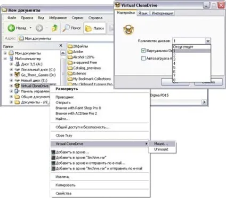The height and width of the screenshot is (198, 226).
Task: Click the WinRAR icon beside Добавить в архив "Archive.rar"
Action: tap(53, 158)
